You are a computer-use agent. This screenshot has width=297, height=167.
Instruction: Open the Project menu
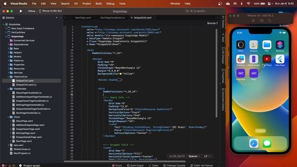click(x=87, y=4)
